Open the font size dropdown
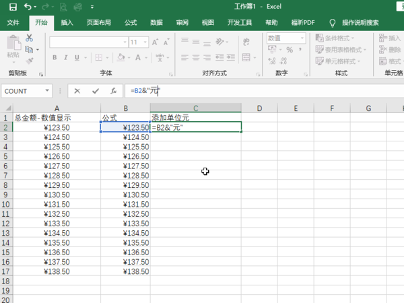404x303 pixels. [x=144, y=42]
